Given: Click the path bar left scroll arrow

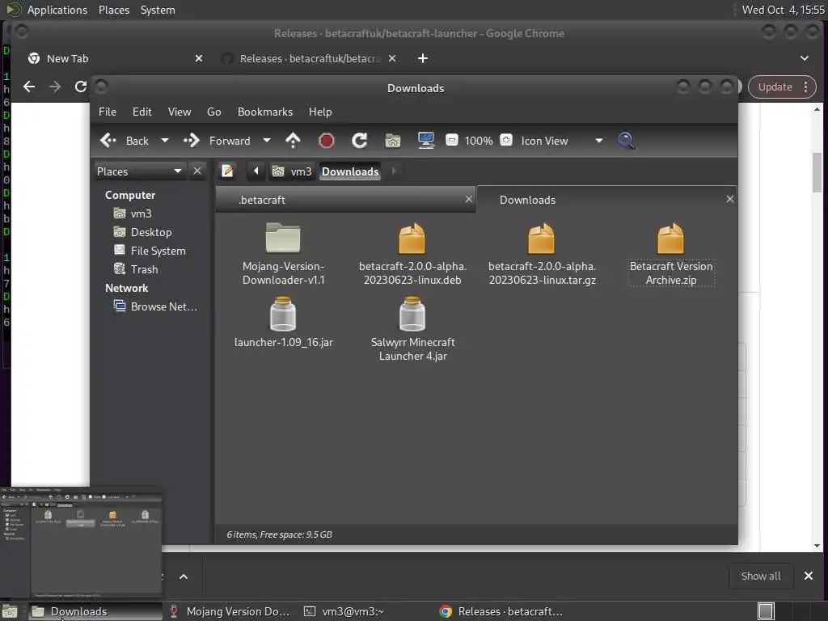Looking at the screenshot, I should coord(256,171).
